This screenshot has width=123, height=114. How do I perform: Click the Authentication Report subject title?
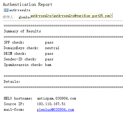click(27, 4)
